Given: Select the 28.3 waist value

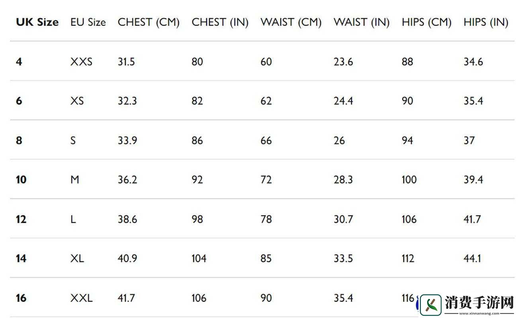Looking at the screenshot, I should [x=343, y=180].
